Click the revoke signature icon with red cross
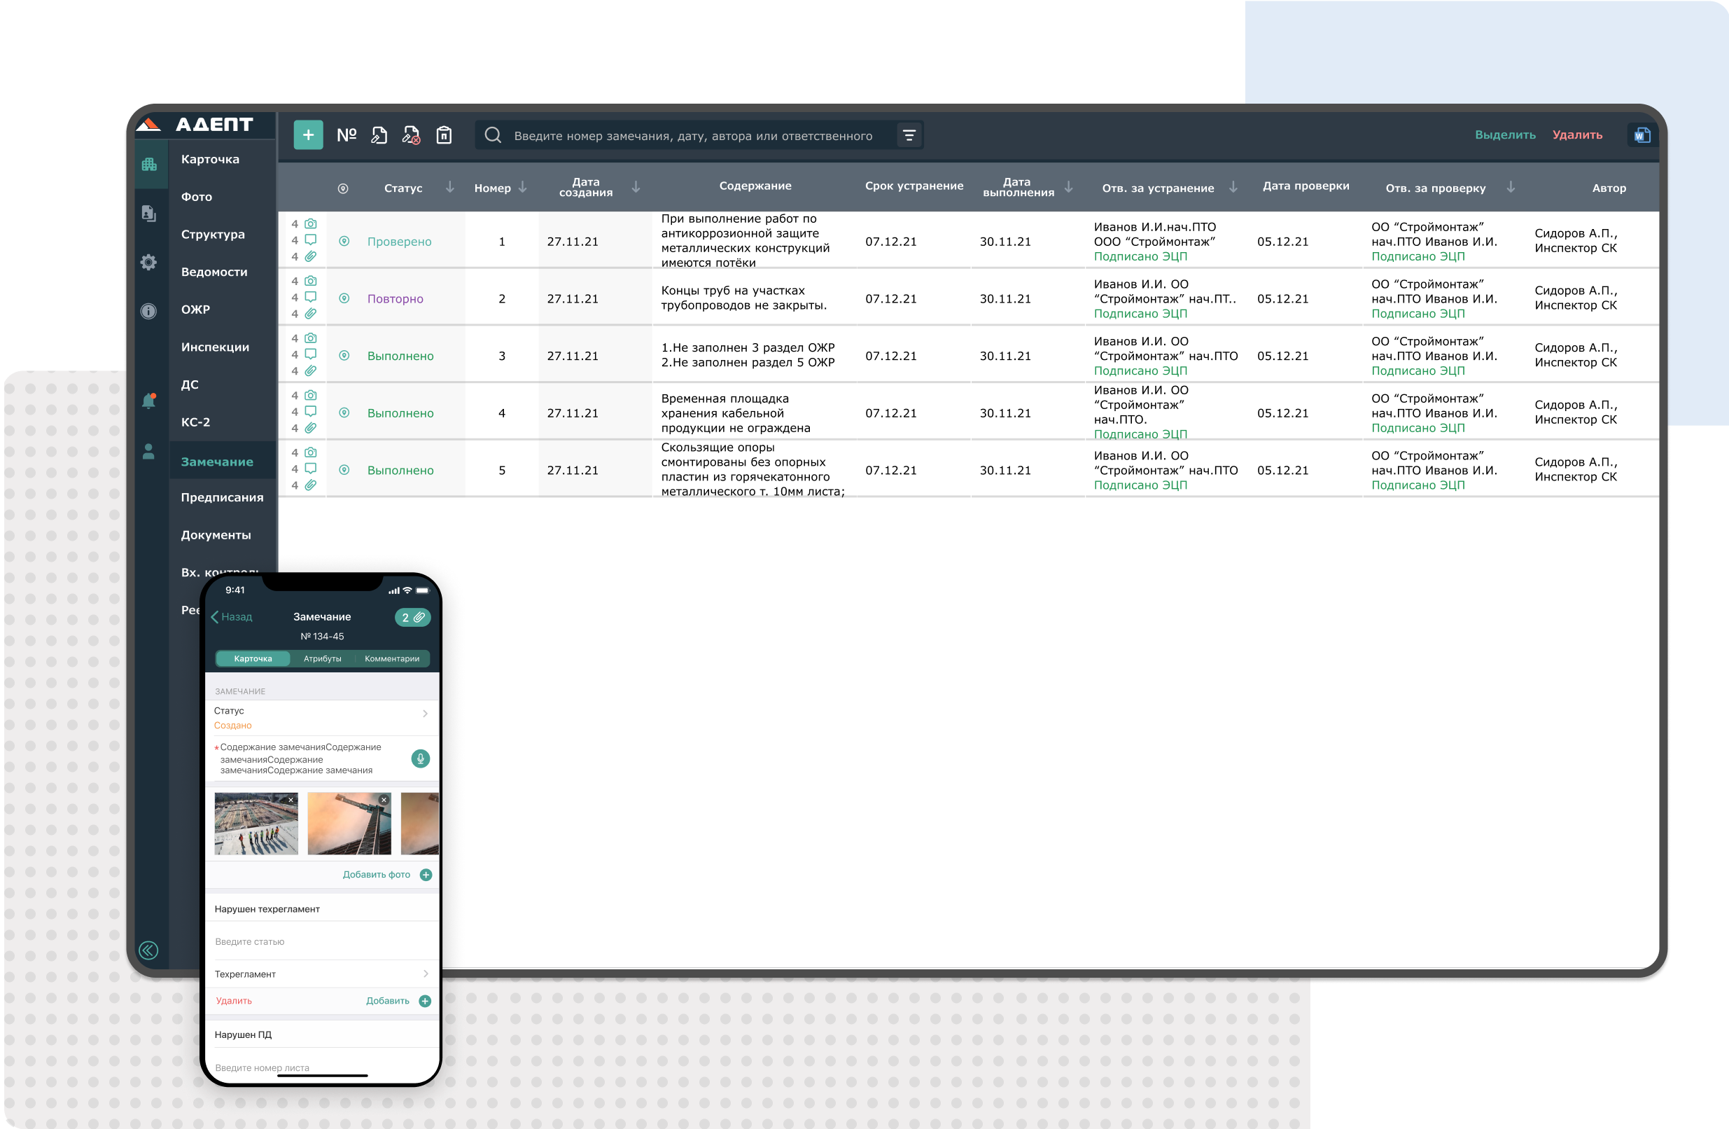1729x1129 pixels. (411, 135)
